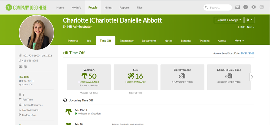Switch to the Assets tab
Viewport: 270px width, 125px height.
click(222, 41)
